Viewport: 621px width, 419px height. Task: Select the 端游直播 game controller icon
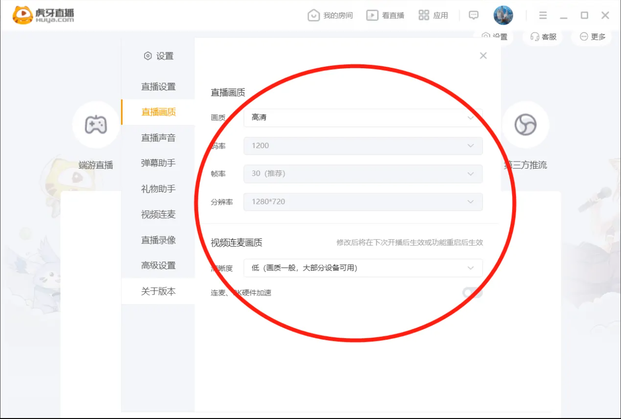tap(95, 125)
